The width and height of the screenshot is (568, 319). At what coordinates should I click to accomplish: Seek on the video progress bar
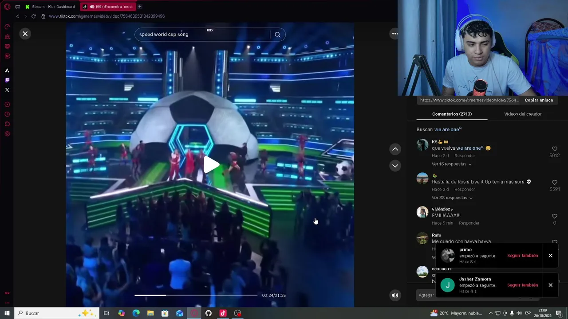196,295
